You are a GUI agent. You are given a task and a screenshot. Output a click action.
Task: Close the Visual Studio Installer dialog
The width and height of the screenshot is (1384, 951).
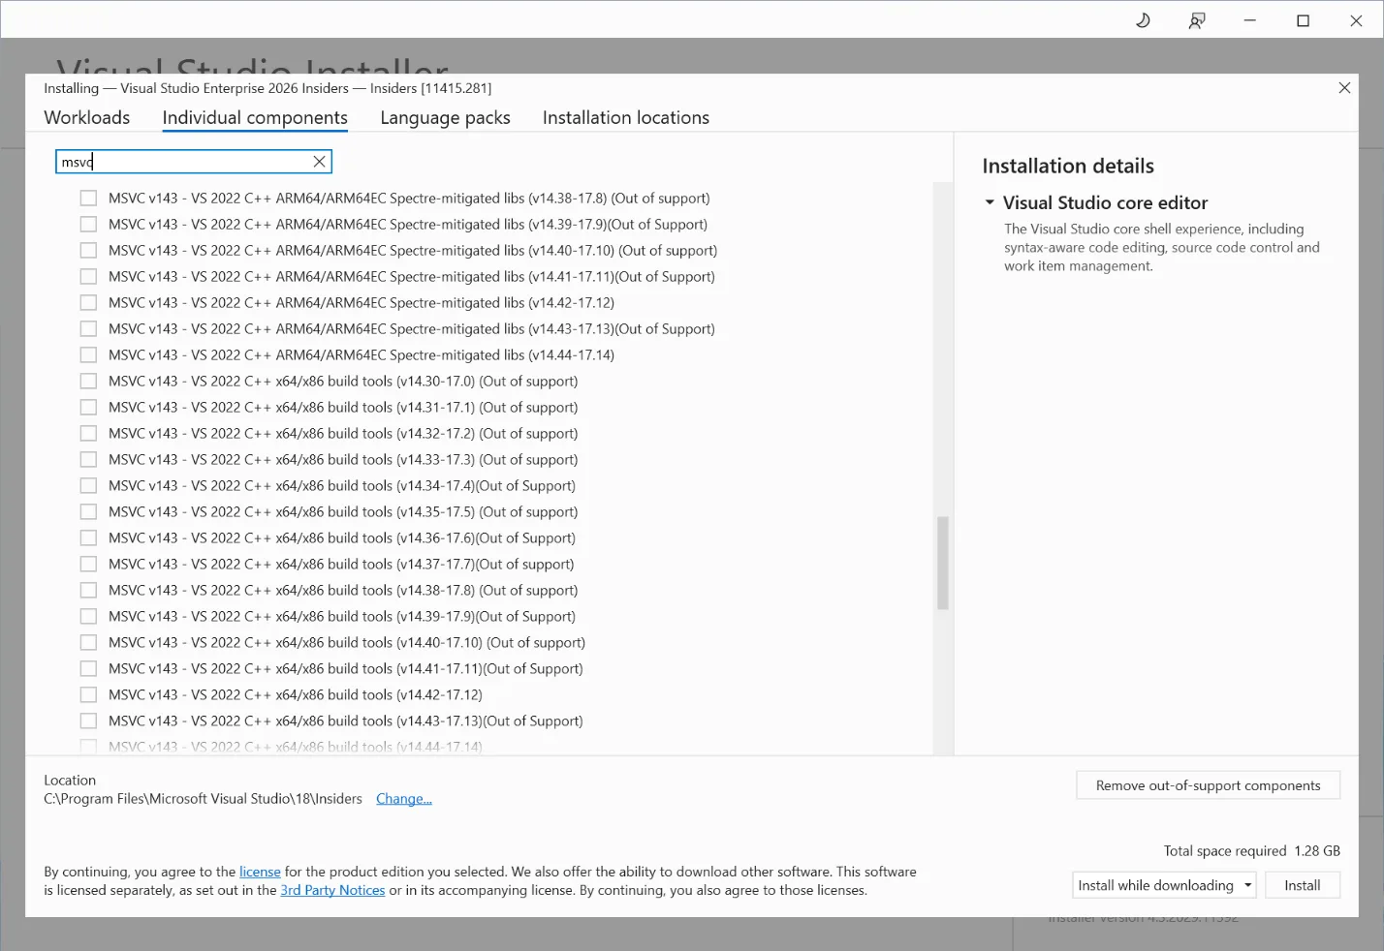(1344, 87)
